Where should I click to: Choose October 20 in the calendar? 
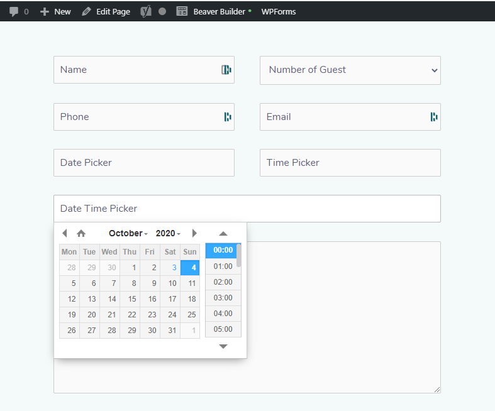pyautogui.click(x=90, y=315)
